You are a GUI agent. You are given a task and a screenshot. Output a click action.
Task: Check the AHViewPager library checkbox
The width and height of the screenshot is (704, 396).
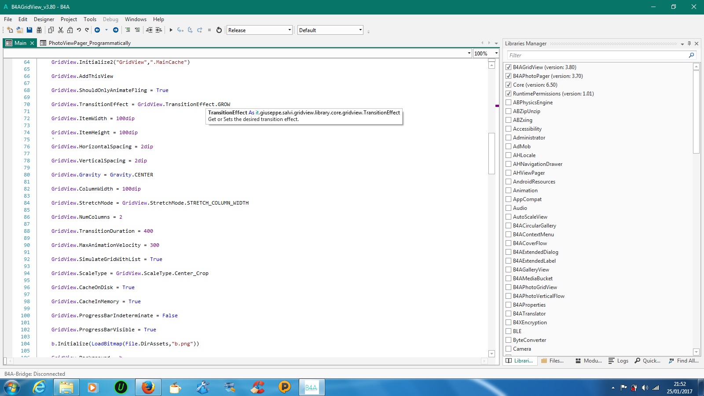pos(509,173)
